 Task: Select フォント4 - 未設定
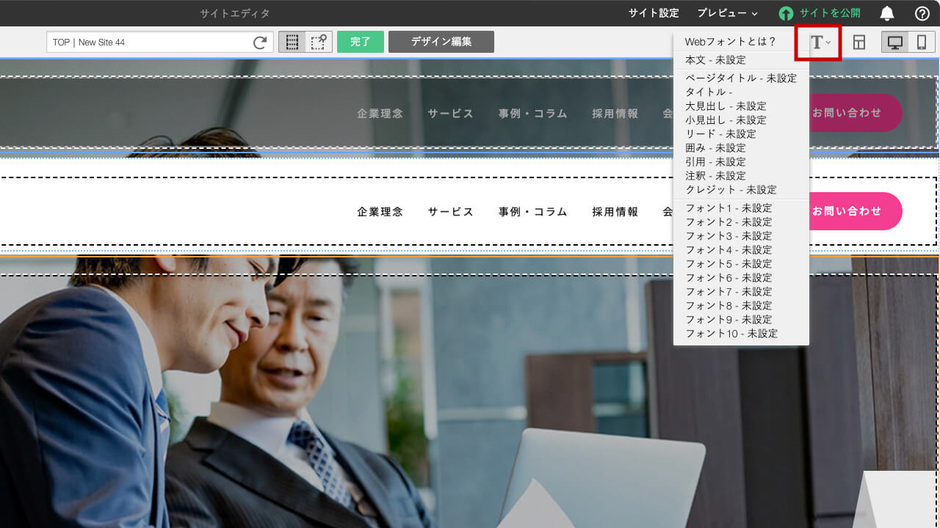[x=728, y=249]
